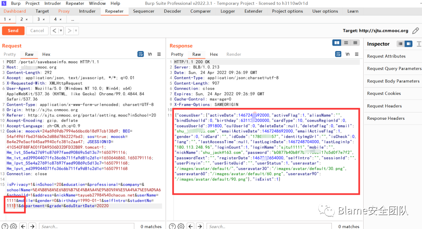Open Request pane hamburger menu
The image size is (422, 229).
(159, 54)
